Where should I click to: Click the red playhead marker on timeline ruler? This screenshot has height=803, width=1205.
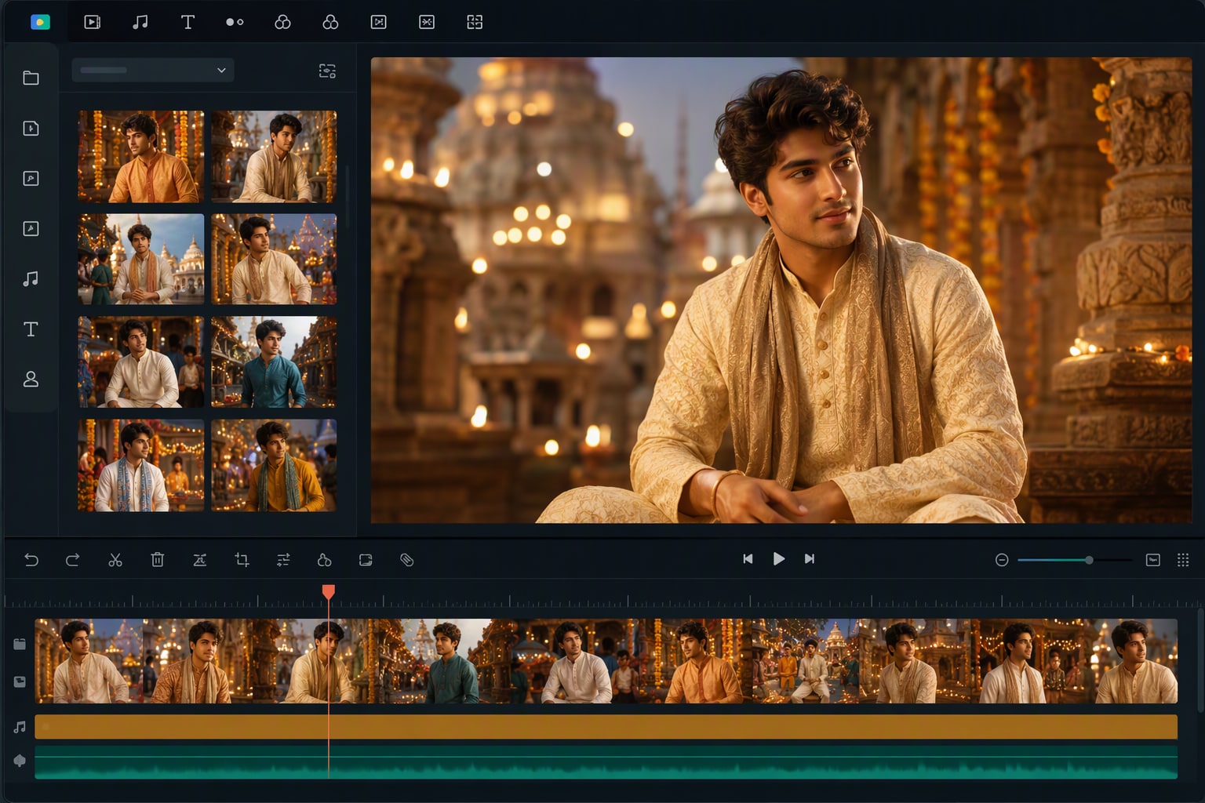[329, 591]
